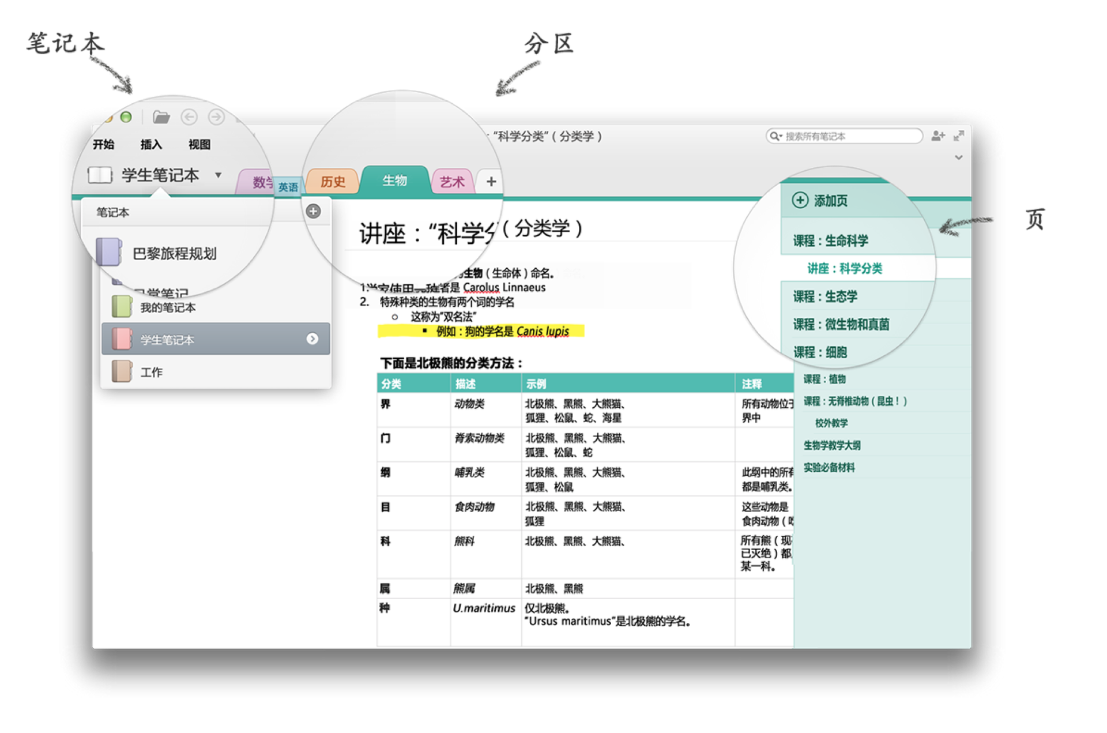Switch to the 英语 section tab
Screen dimensions: 1107x733
pyautogui.click(x=288, y=187)
